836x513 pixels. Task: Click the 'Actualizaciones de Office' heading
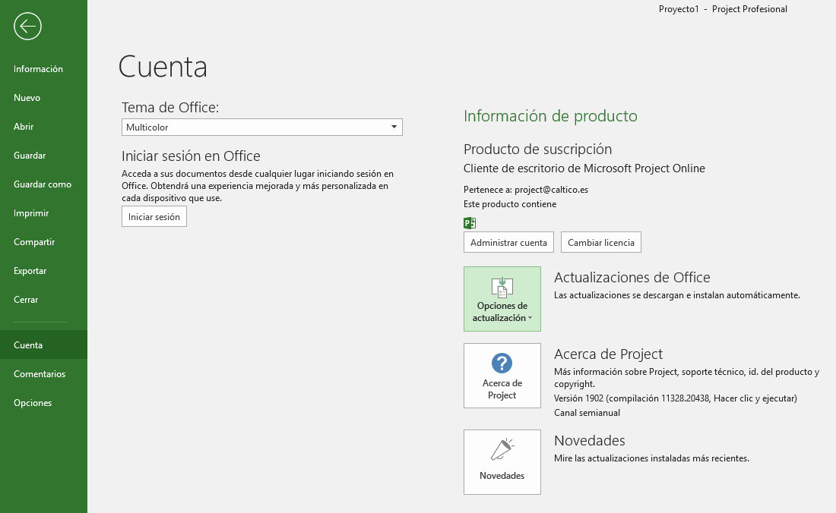click(x=632, y=277)
